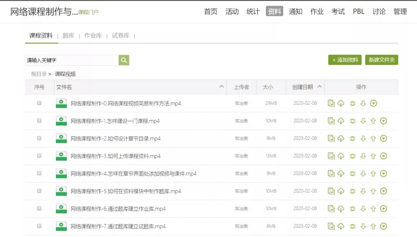Tick checkbox beside 网络课程制作-6 file

[39, 208]
